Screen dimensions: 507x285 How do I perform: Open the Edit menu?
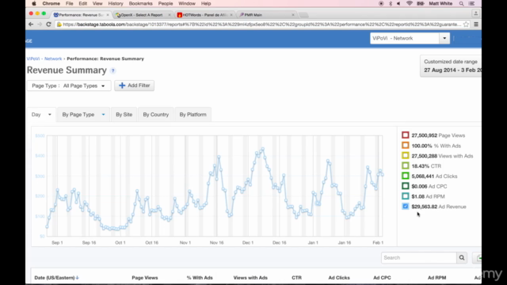click(x=82, y=3)
